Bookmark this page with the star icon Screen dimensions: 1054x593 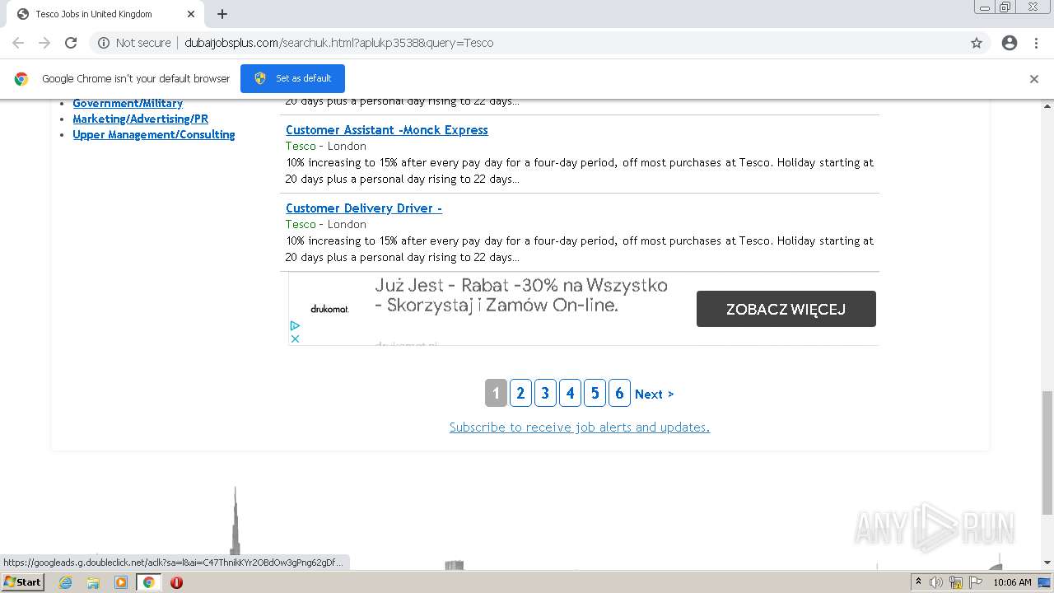click(x=977, y=43)
